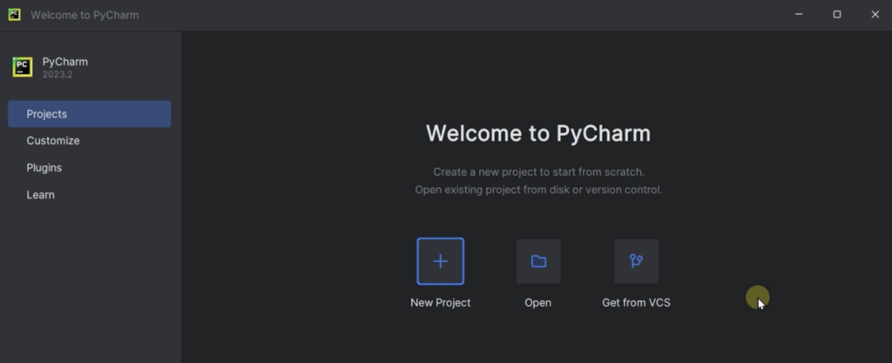Minimize the Welcome to PyCharm window

[x=798, y=15]
